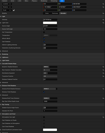Open the Scale type dropdown
This screenshot has width=105, height=133.
7,10
